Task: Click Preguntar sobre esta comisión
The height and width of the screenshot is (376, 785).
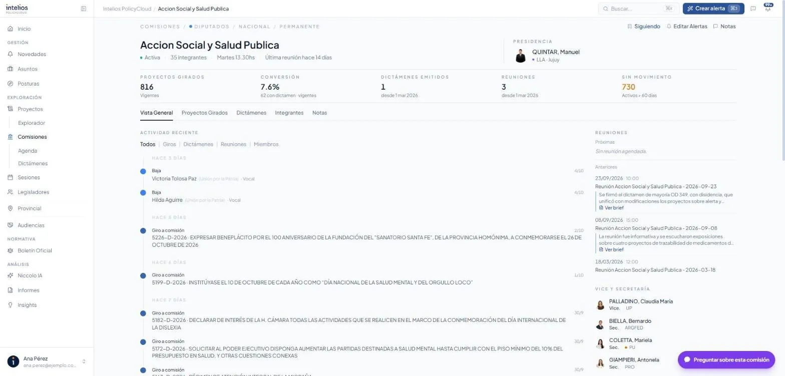Action: click(726, 359)
